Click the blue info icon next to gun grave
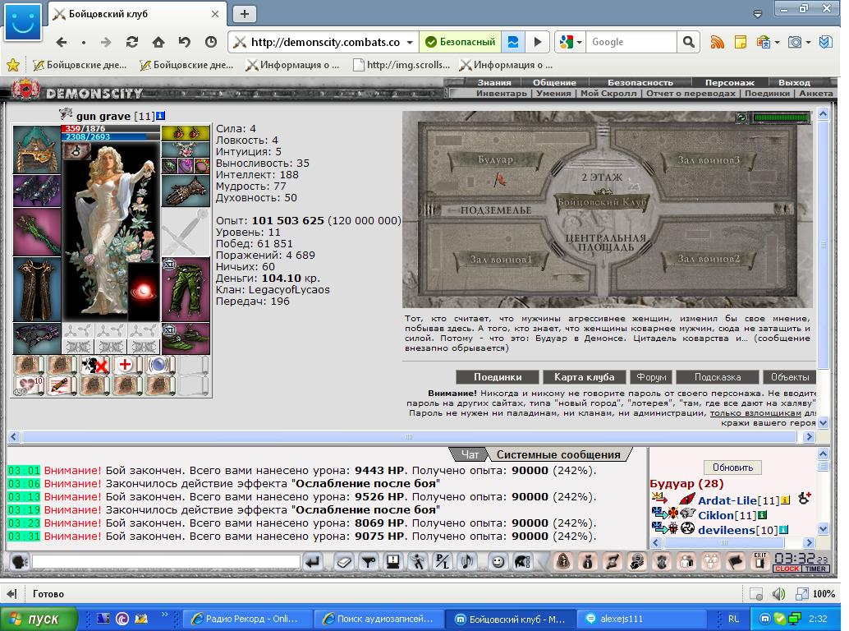The width and height of the screenshot is (849, 631). [x=160, y=115]
